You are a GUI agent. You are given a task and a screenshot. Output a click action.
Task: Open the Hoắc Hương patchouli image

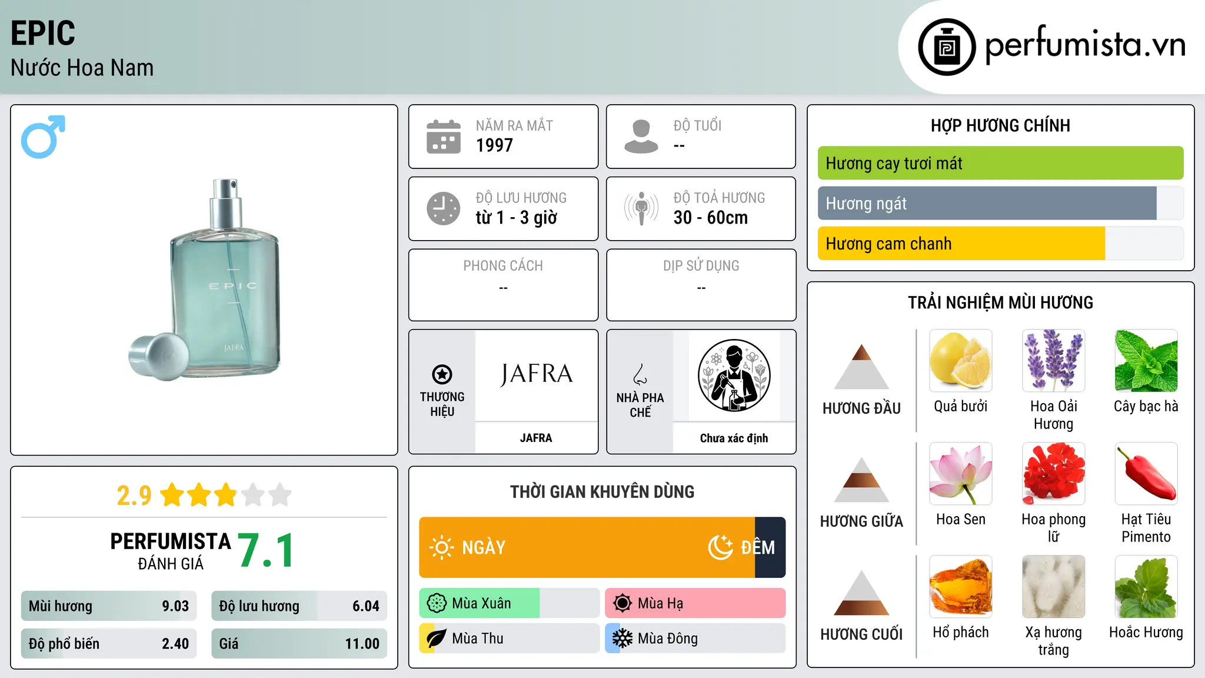pyautogui.click(x=1146, y=587)
